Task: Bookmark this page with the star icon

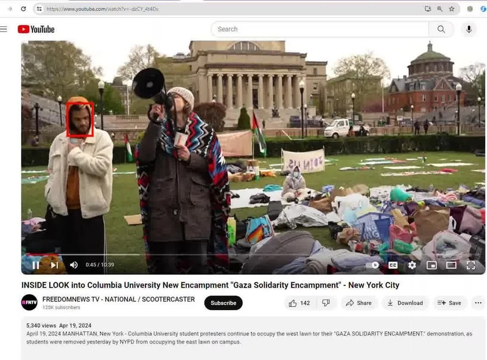Action: click(x=452, y=9)
